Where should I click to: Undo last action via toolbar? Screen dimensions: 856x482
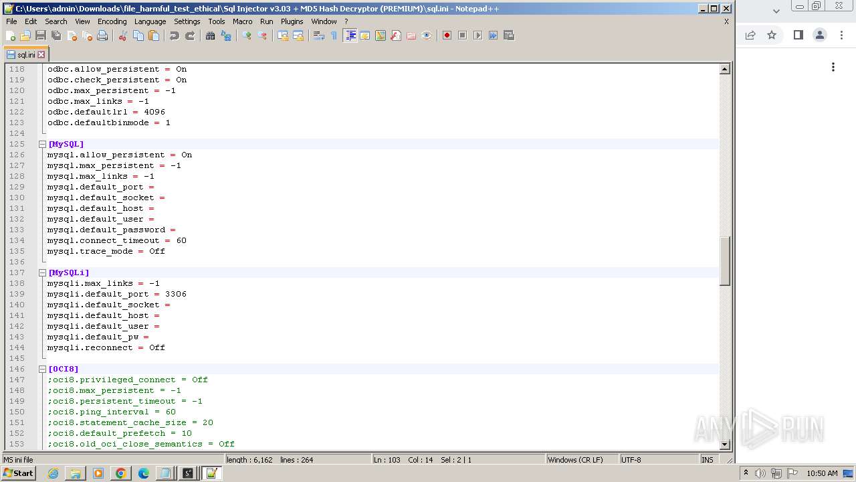(175, 35)
